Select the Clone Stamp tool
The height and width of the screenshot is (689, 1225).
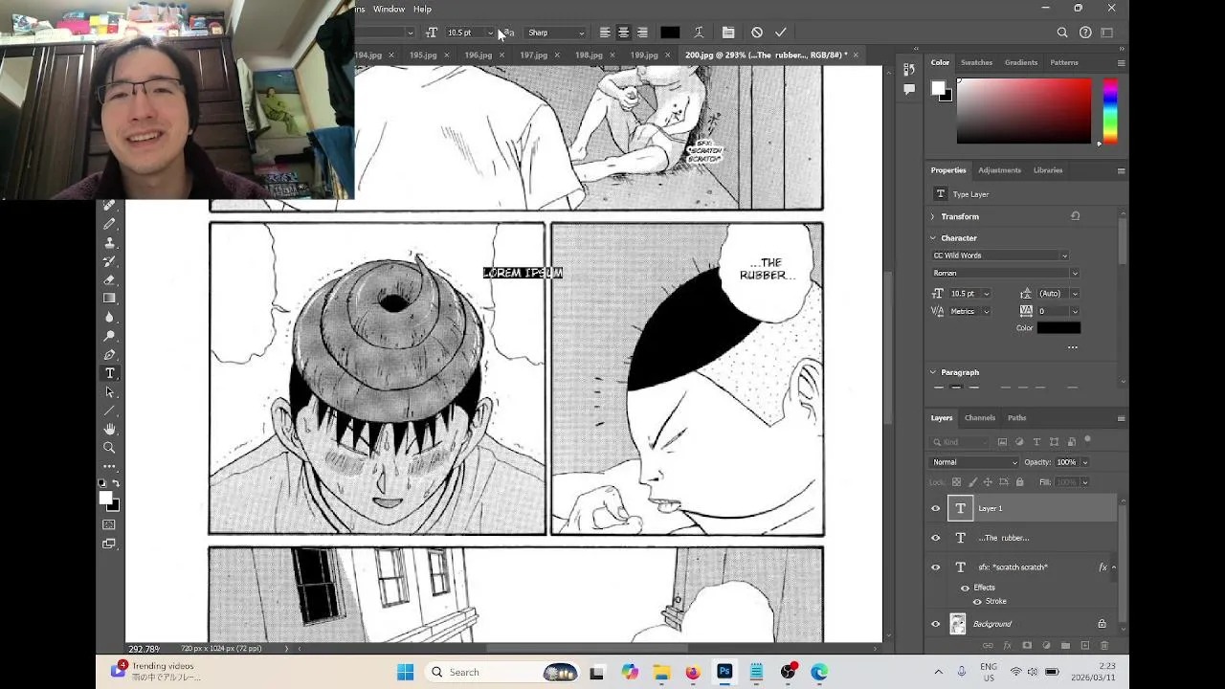(109, 243)
